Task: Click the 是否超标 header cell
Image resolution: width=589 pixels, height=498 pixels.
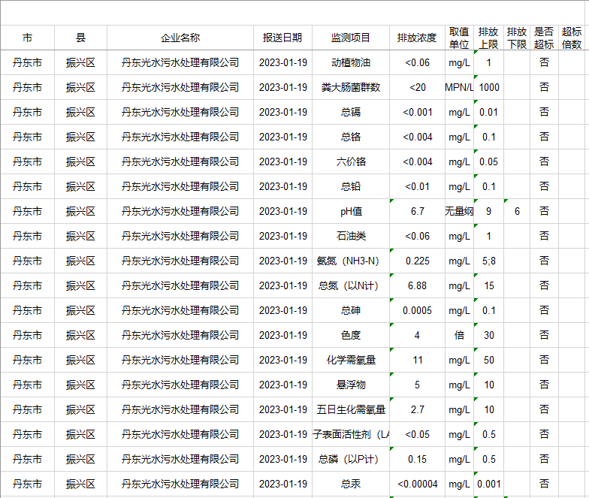Action: coord(544,38)
